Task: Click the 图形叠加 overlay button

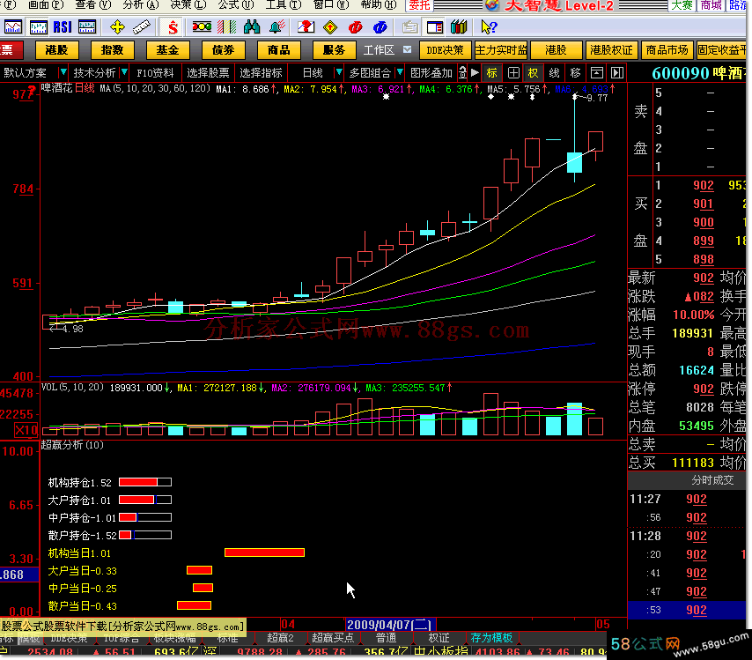Action: pyautogui.click(x=431, y=73)
